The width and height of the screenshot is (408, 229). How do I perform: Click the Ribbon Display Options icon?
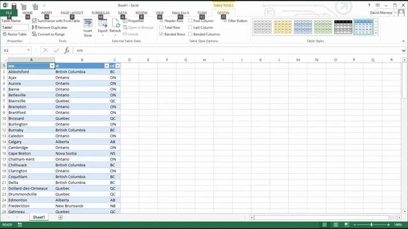[x=377, y=5]
